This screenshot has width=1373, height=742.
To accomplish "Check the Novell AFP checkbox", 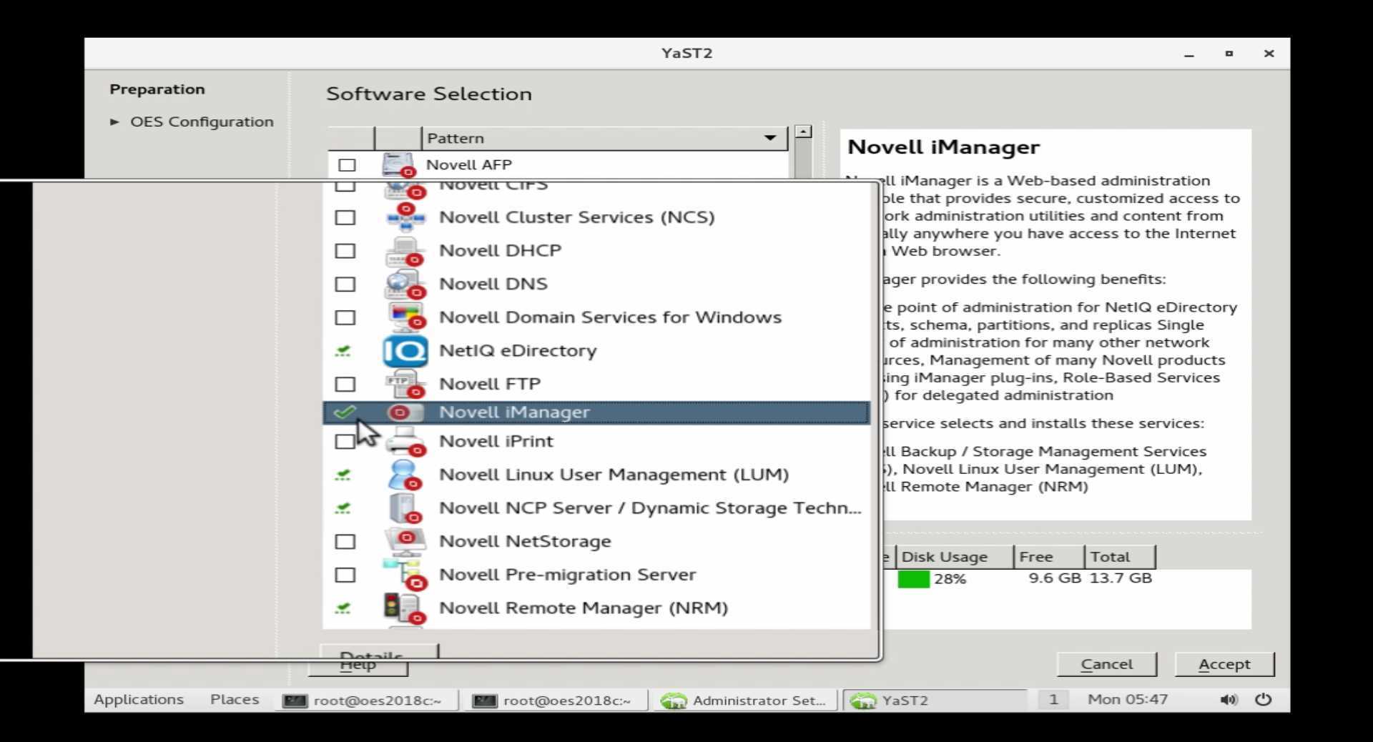I will [347, 165].
